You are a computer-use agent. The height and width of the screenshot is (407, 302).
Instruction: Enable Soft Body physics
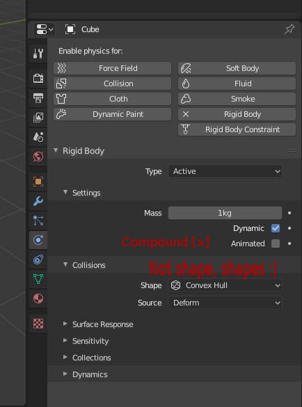[237, 68]
